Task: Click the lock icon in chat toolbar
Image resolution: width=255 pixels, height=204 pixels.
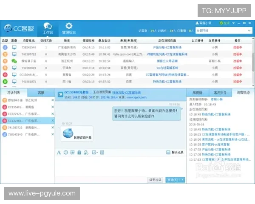Action: (x=79, y=153)
